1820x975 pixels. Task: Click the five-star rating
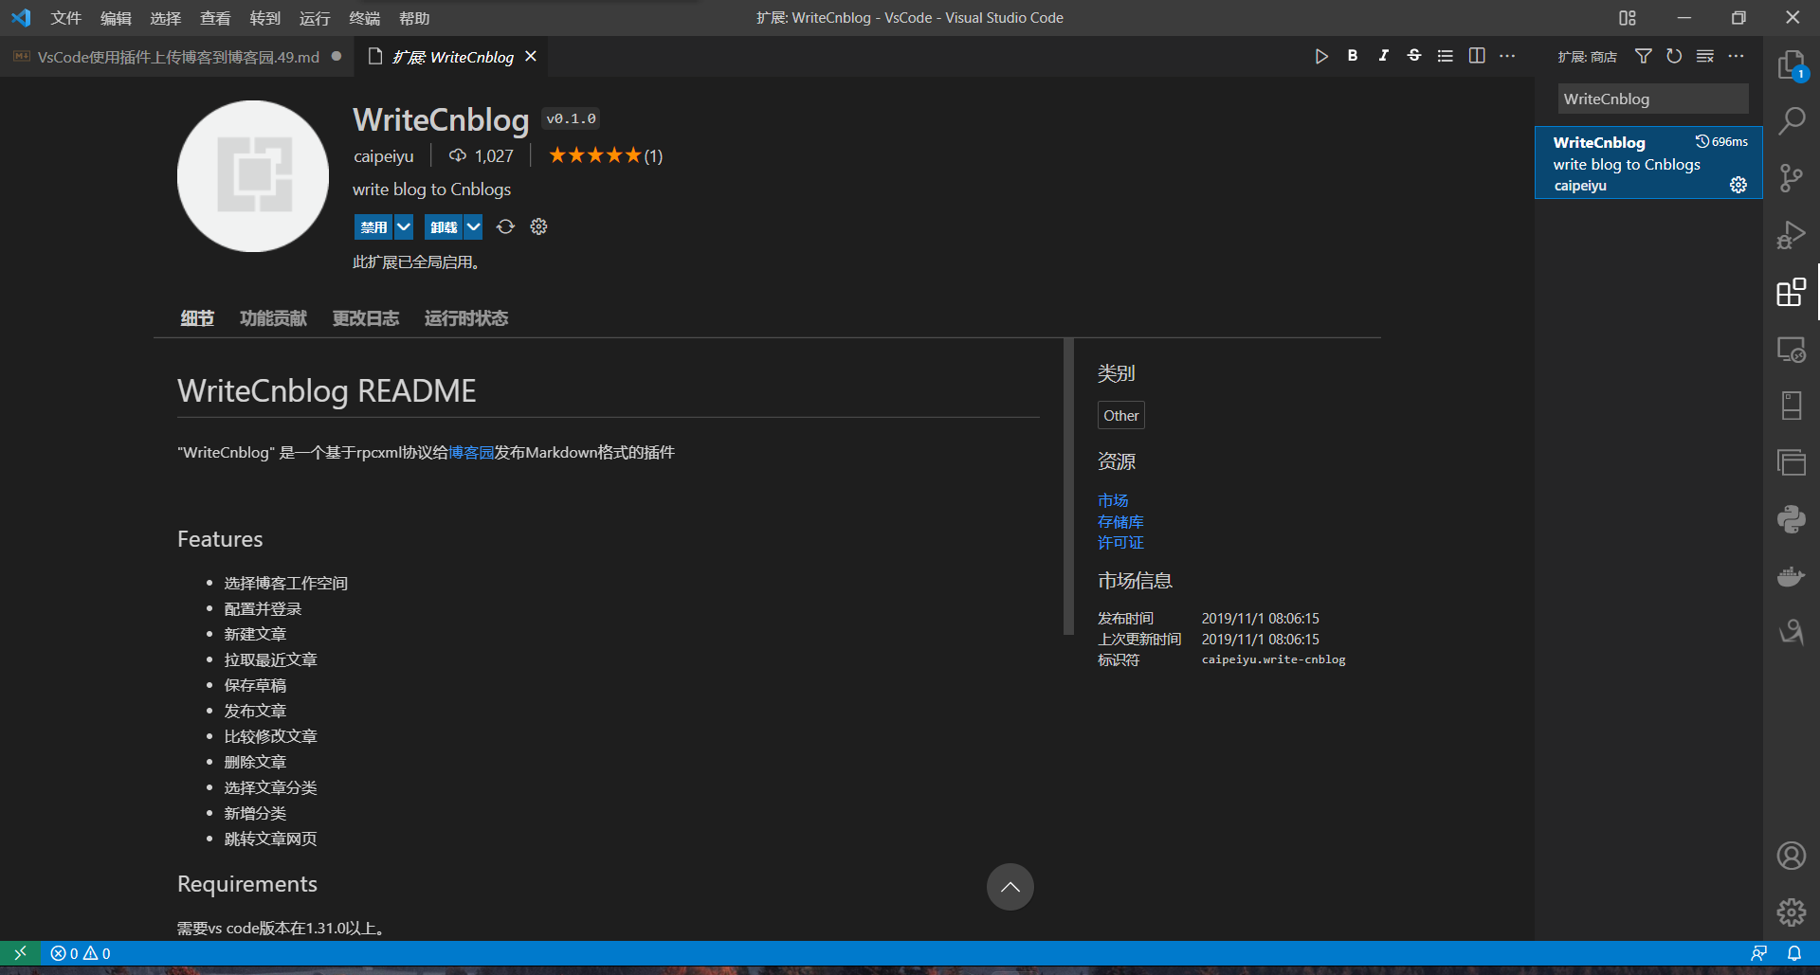click(x=595, y=155)
